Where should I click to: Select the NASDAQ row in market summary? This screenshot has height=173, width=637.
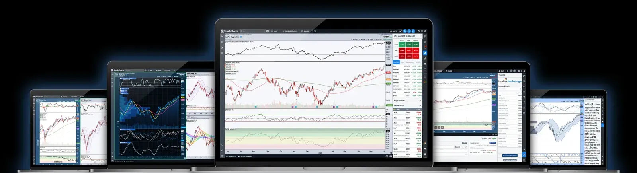tap(407, 72)
